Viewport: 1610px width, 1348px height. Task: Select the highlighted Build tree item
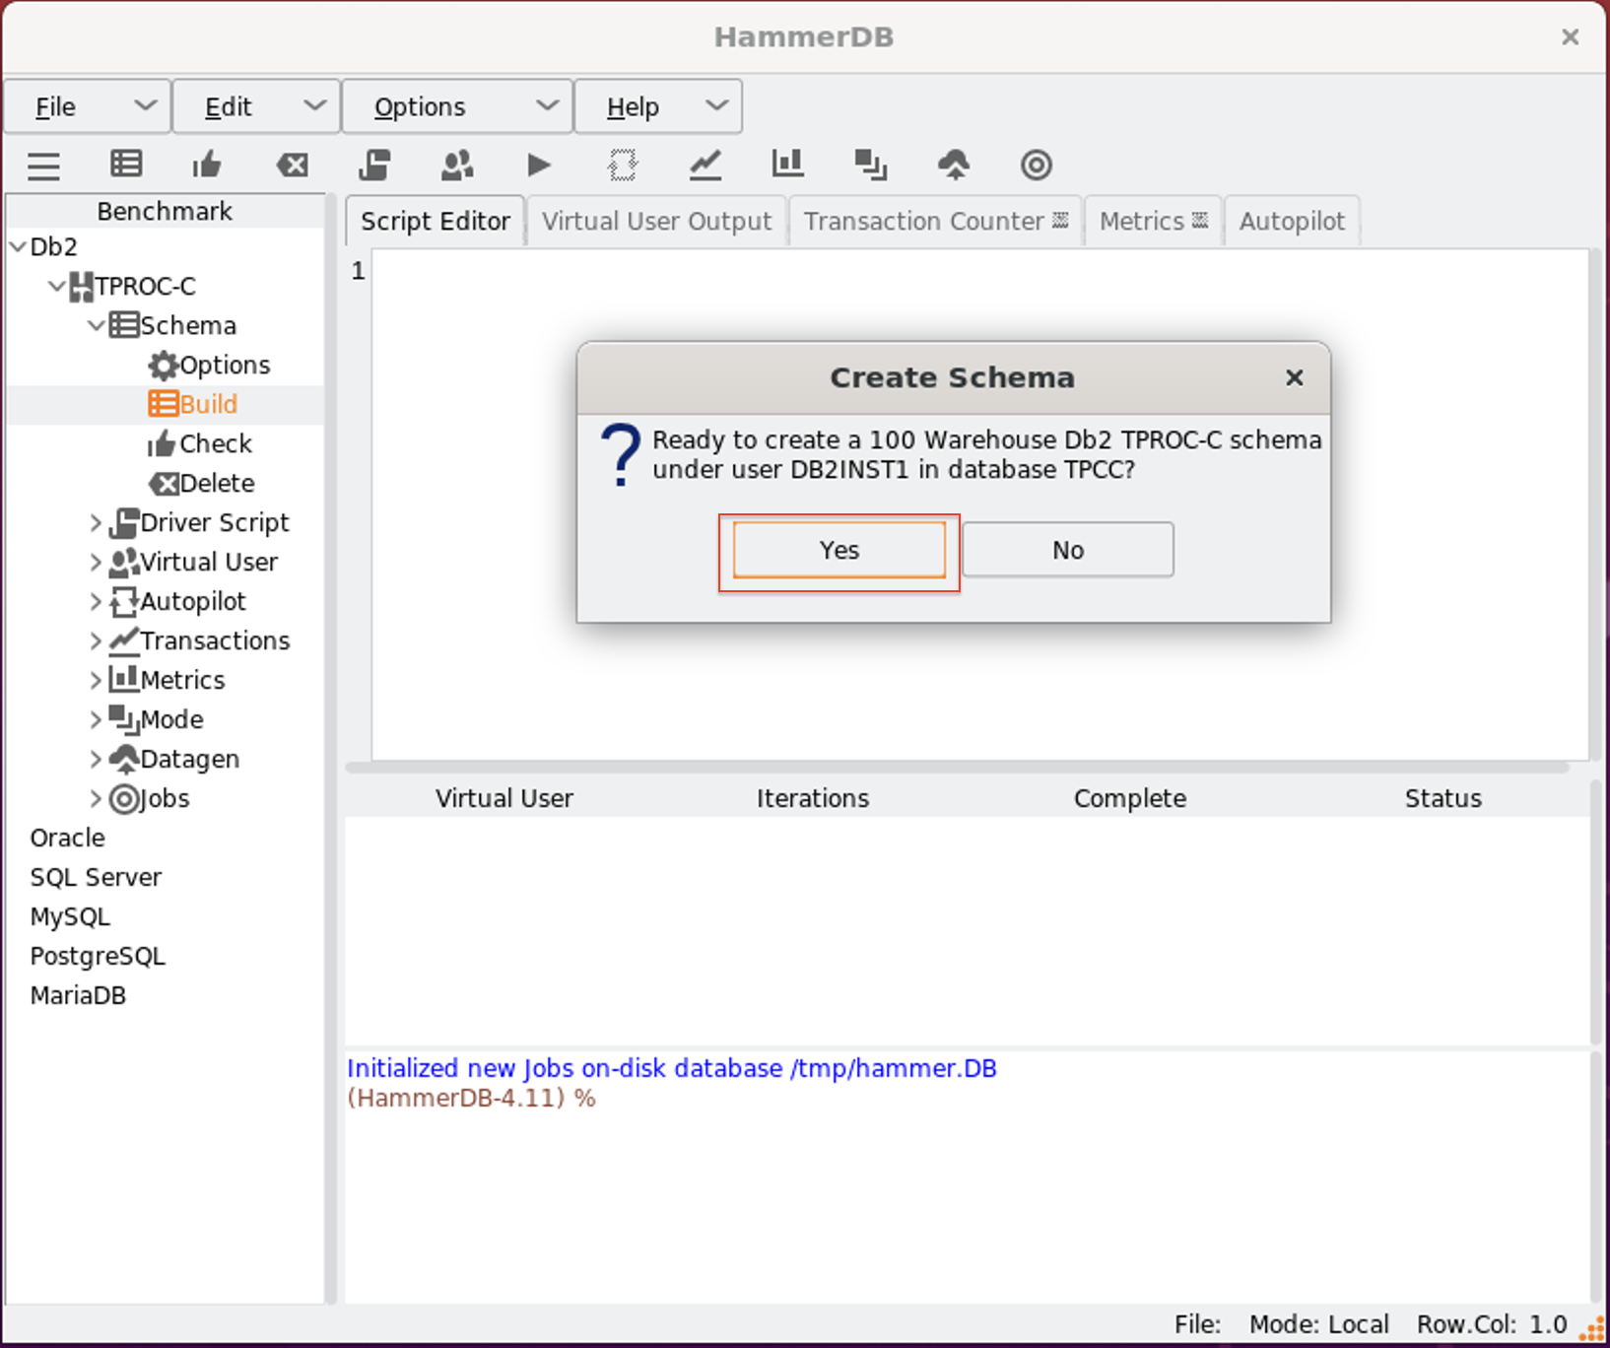point(193,404)
